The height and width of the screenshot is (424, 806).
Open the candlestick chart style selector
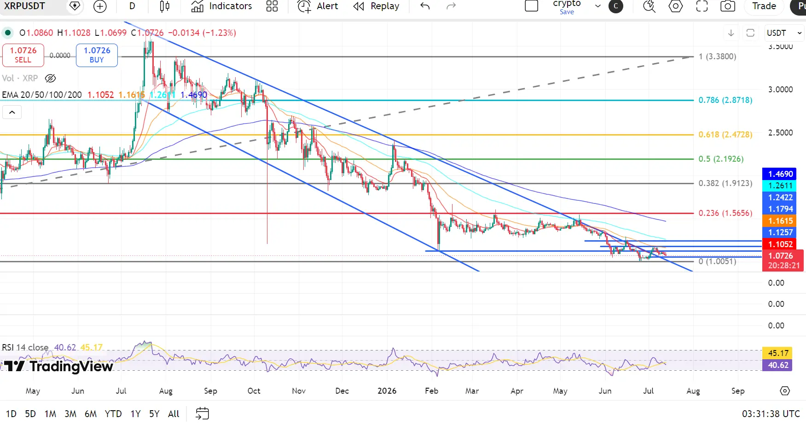[x=164, y=6]
